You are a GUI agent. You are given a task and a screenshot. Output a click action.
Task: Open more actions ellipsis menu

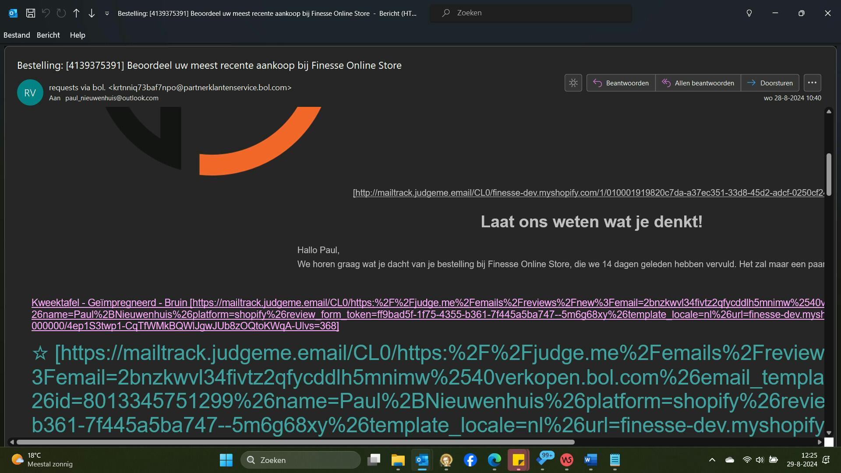click(x=812, y=83)
